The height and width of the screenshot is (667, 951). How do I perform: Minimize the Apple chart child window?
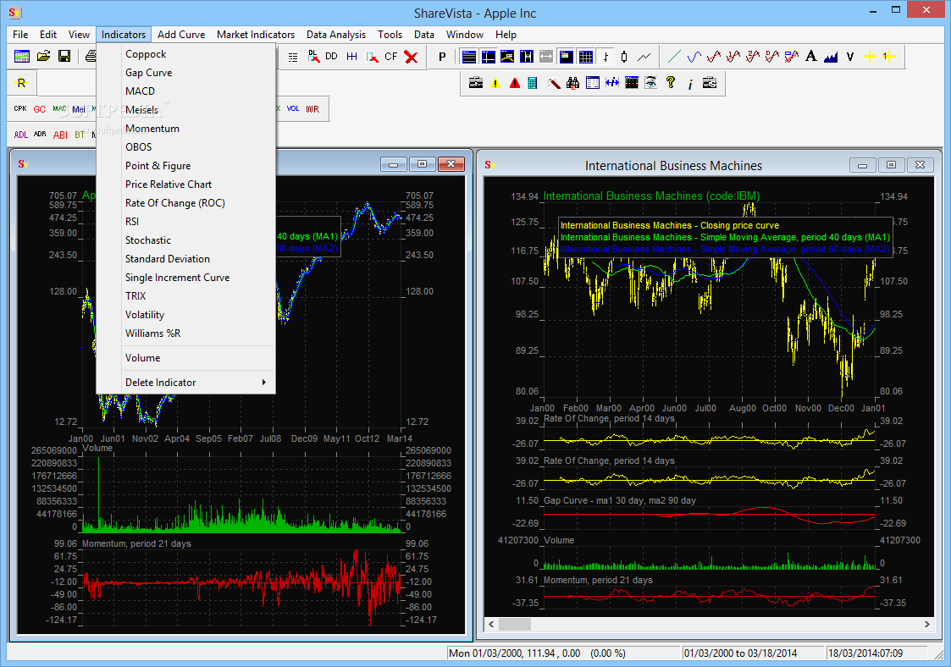tap(394, 164)
